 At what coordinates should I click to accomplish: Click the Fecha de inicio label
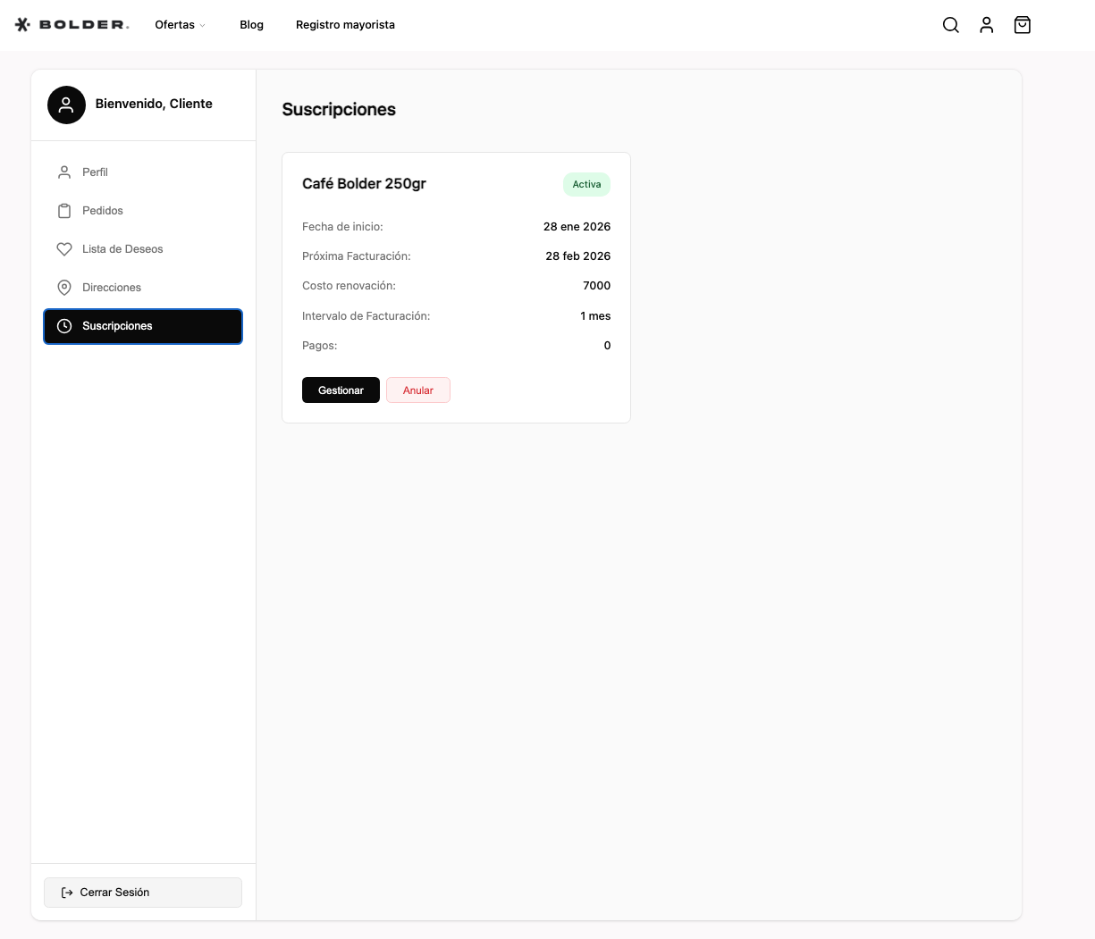(x=342, y=227)
